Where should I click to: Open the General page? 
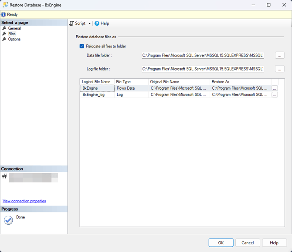(x=14, y=28)
